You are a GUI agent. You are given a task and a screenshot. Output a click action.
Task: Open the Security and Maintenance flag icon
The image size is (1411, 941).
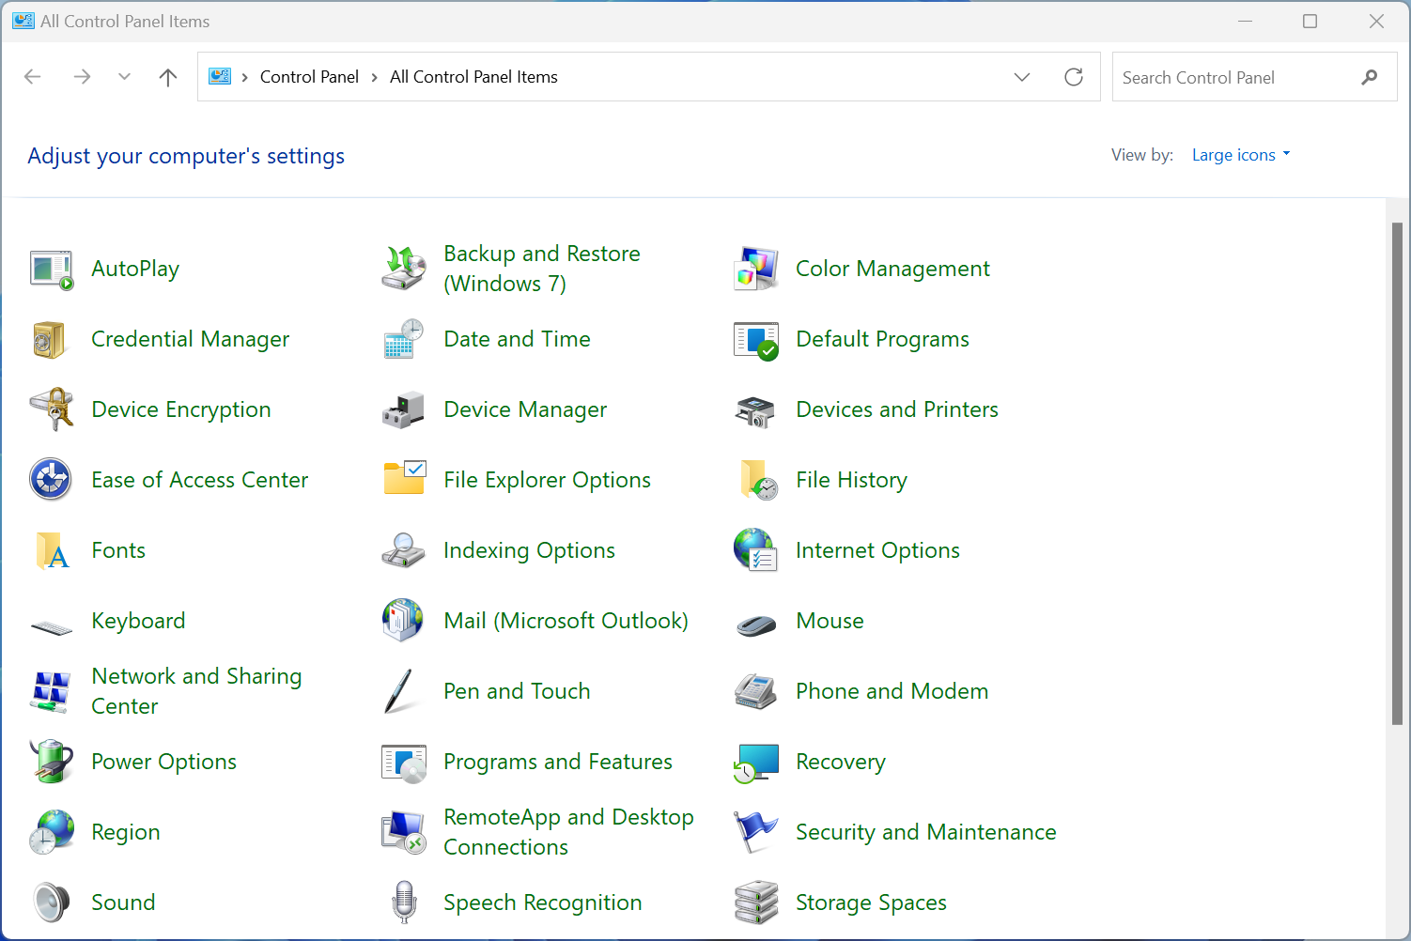[755, 832]
